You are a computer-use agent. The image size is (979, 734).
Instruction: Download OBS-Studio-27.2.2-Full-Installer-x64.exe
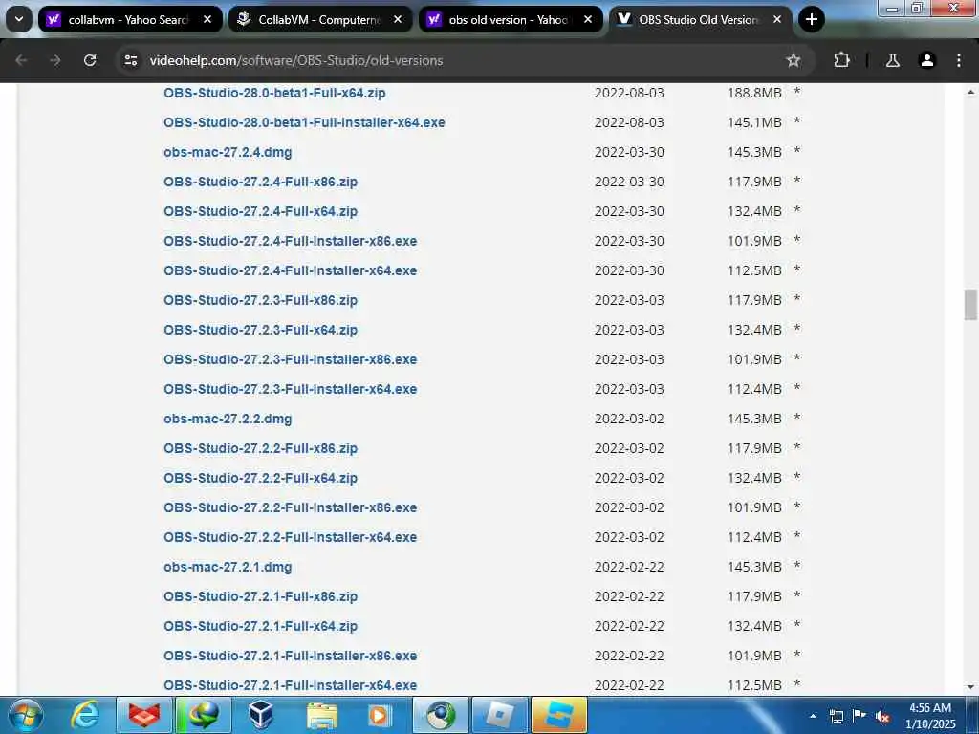tap(291, 537)
